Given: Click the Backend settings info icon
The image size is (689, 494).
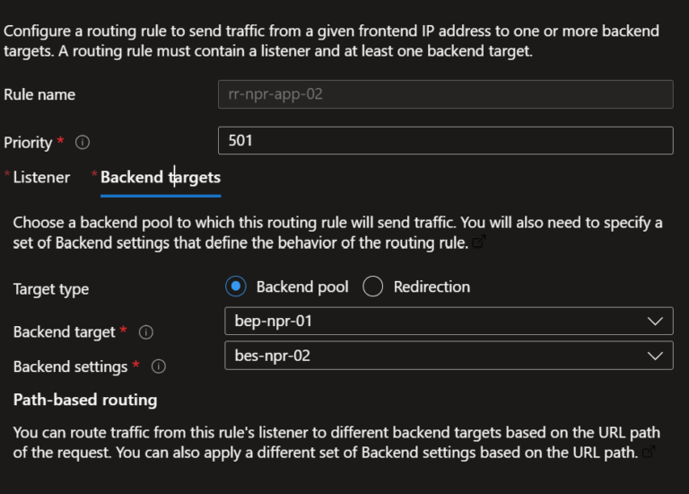Looking at the screenshot, I should [x=158, y=366].
